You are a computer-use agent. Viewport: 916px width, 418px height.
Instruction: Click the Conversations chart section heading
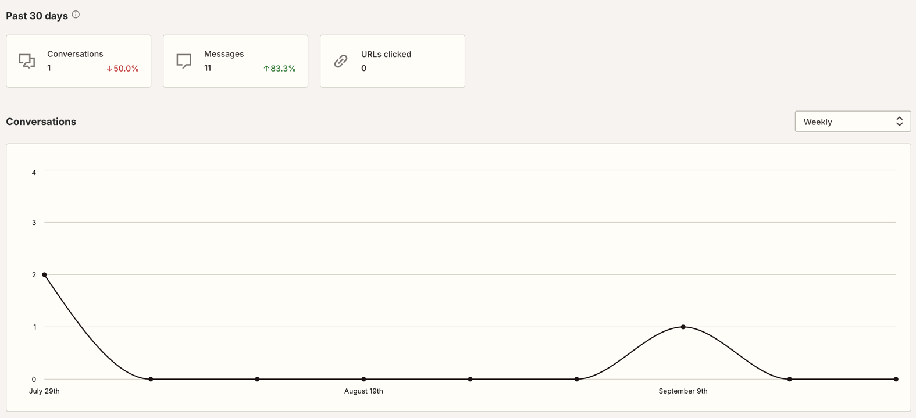[41, 122]
